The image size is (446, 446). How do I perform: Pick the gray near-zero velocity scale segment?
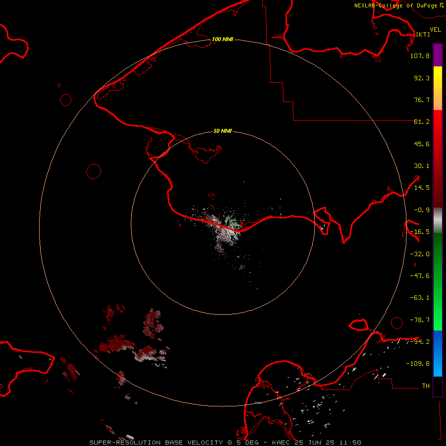click(x=438, y=220)
